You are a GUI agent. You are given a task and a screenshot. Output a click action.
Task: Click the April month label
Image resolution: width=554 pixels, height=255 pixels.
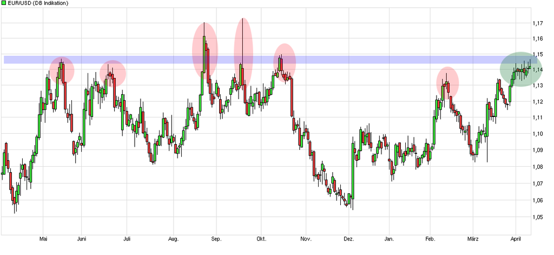click(x=516, y=239)
